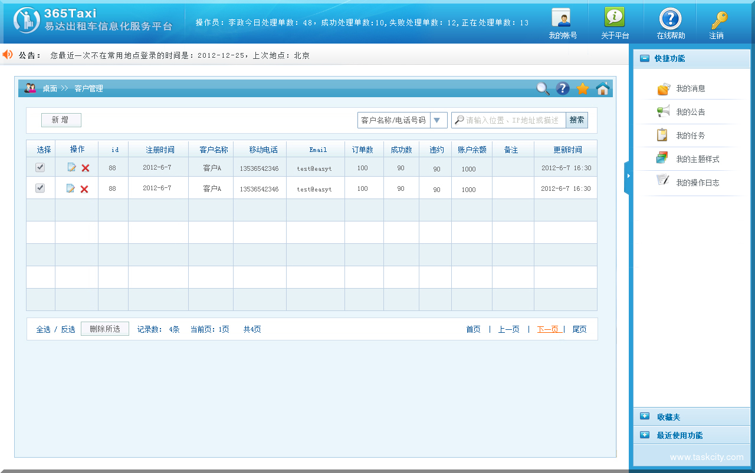Viewport: 755px width, 473px height.
Task: Click the 账户余额 column header
Action: pyautogui.click(x=472, y=150)
